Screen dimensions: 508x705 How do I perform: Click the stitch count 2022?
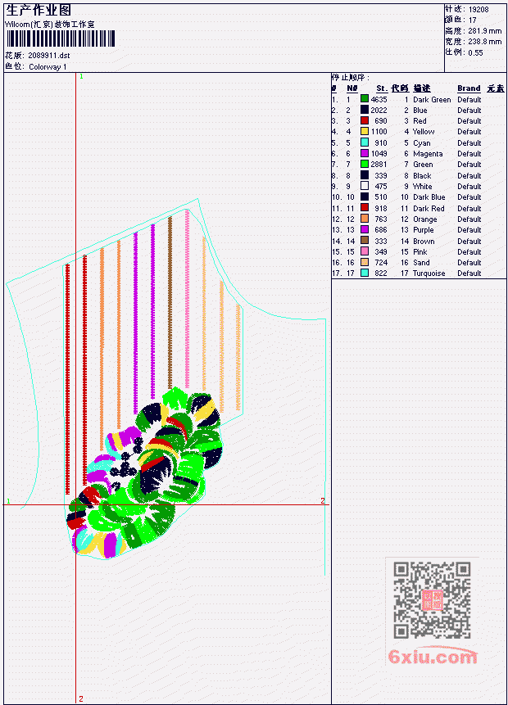tap(379, 111)
